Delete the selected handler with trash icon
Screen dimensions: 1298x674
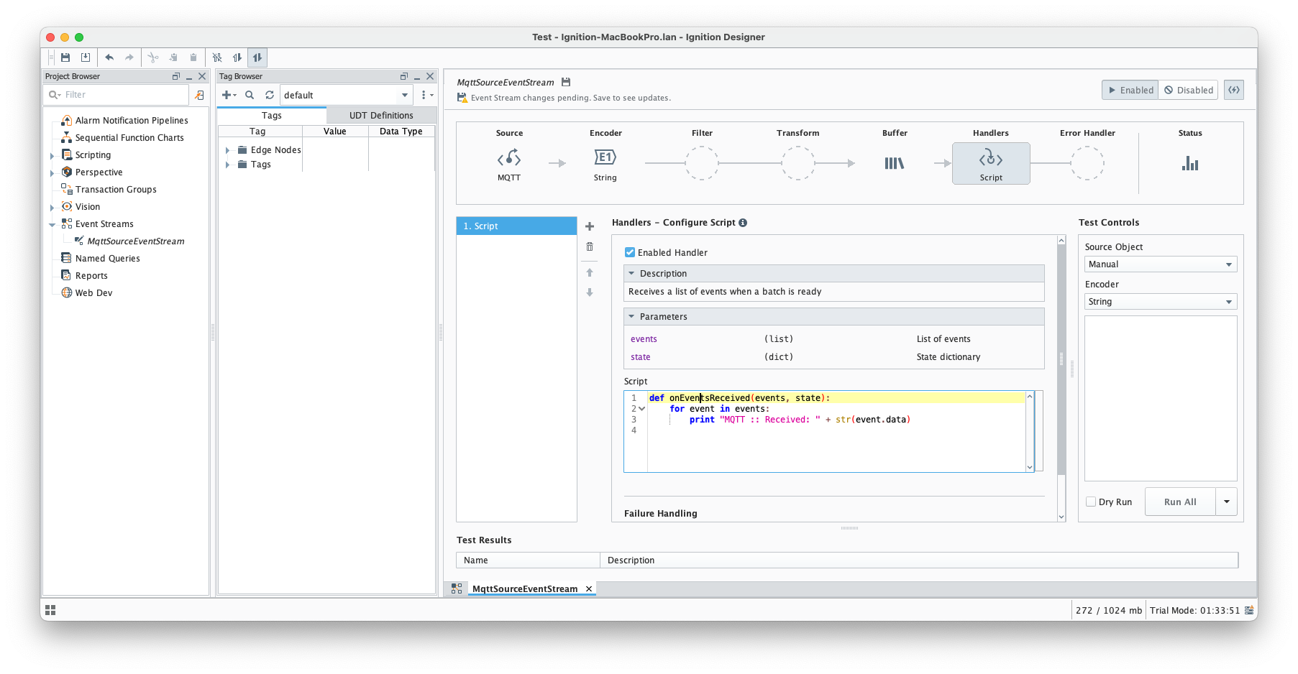[x=590, y=246]
